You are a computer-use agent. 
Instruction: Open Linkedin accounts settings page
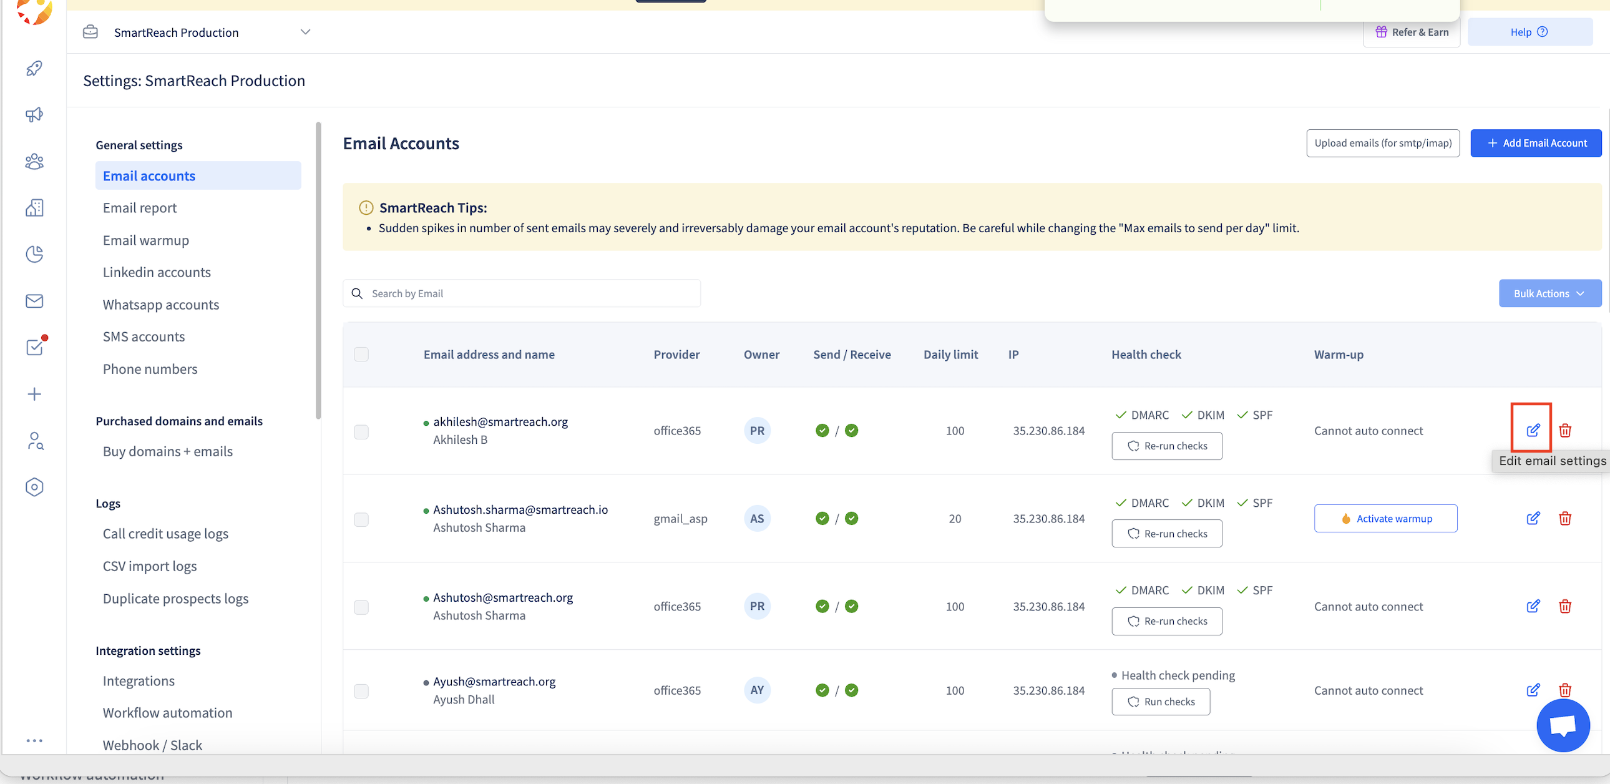156,272
